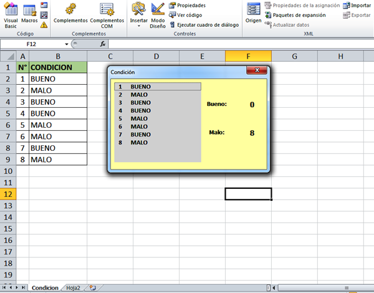374x293 pixels.
Task: Open Complementos add-ins manager
Action: [x=70, y=14]
